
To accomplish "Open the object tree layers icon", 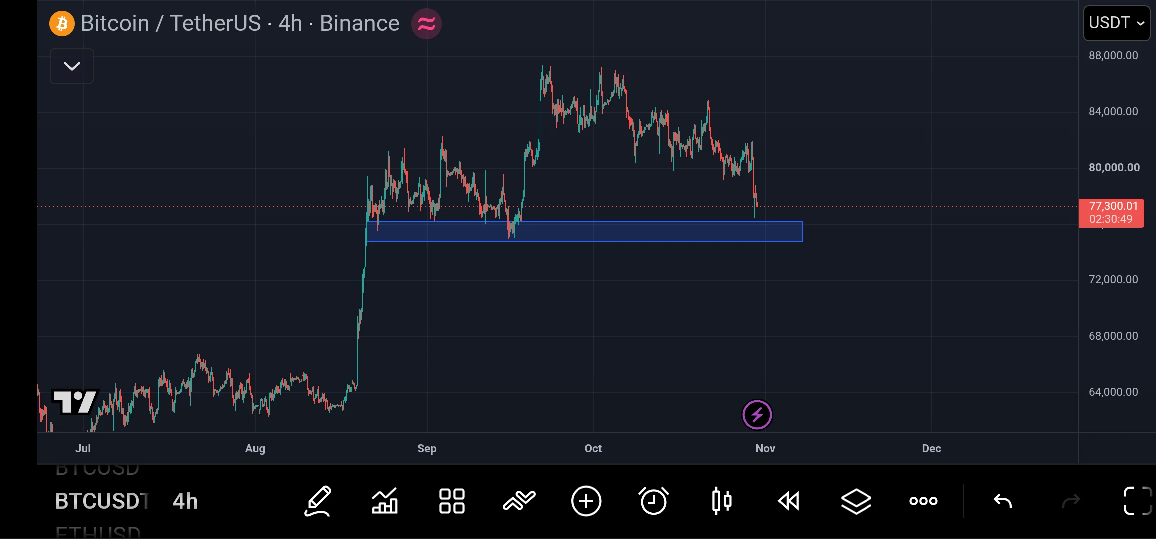I will point(856,501).
